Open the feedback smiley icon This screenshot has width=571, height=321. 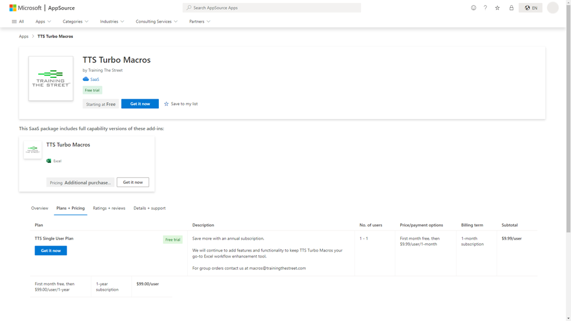(473, 8)
